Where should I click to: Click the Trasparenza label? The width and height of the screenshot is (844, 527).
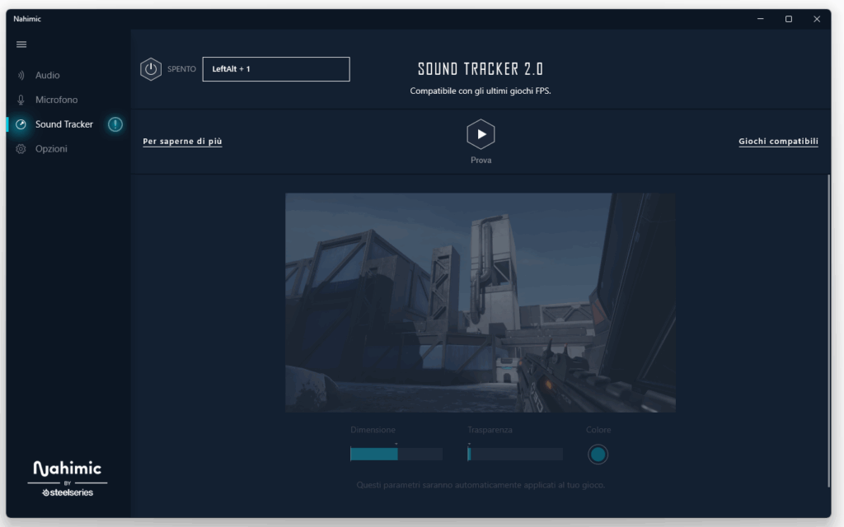click(490, 430)
